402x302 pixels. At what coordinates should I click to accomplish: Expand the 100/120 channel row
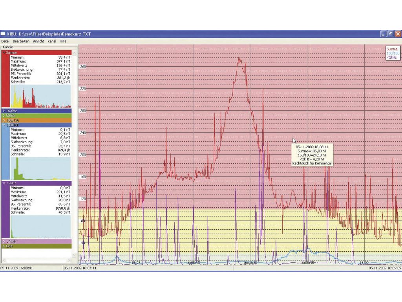click(x=4, y=120)
